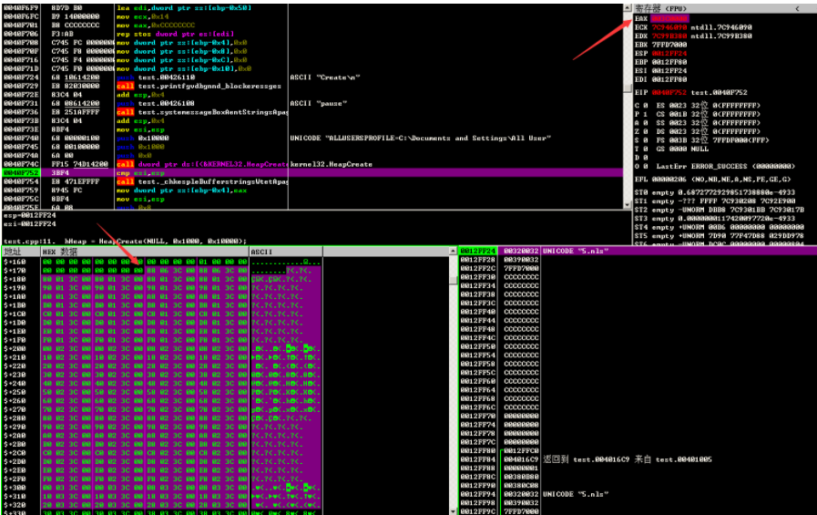Screen dimensions: 817x515
Task: Select stack row 0012FF84 return to test.004016C9
Action: pos(638,459)
